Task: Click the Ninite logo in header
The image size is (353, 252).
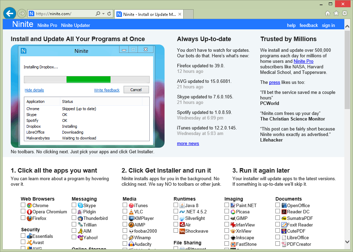Action: [x=23, y=24]
